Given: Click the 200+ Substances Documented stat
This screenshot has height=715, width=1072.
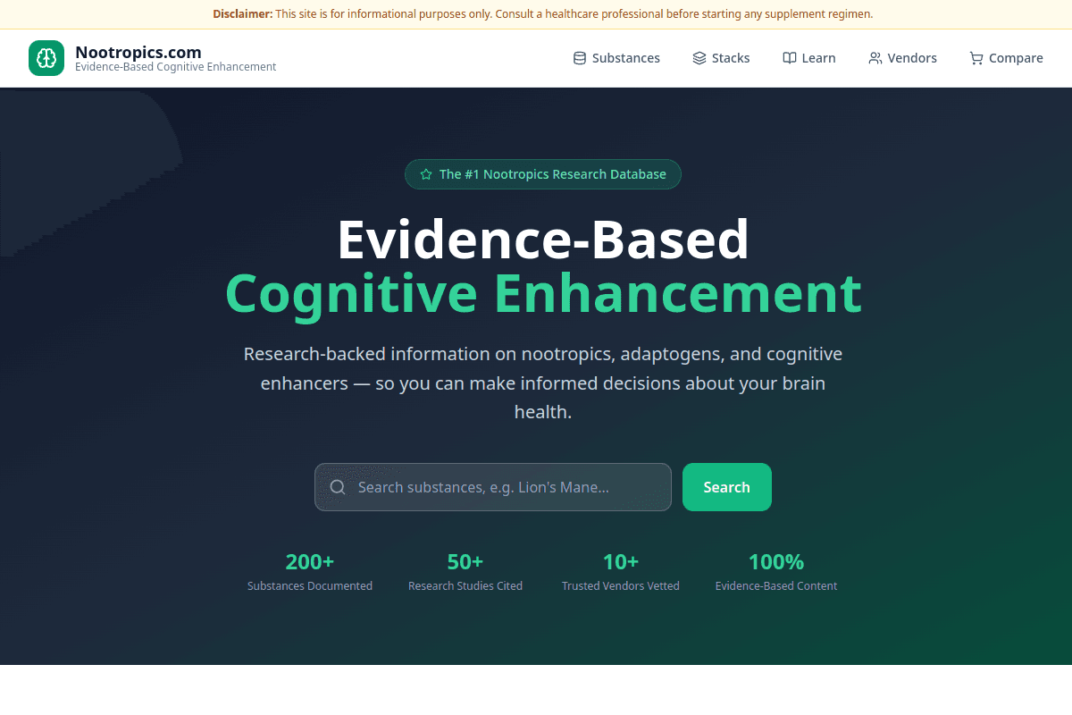Looking at the screenshot, I should [x=310, y=572].
